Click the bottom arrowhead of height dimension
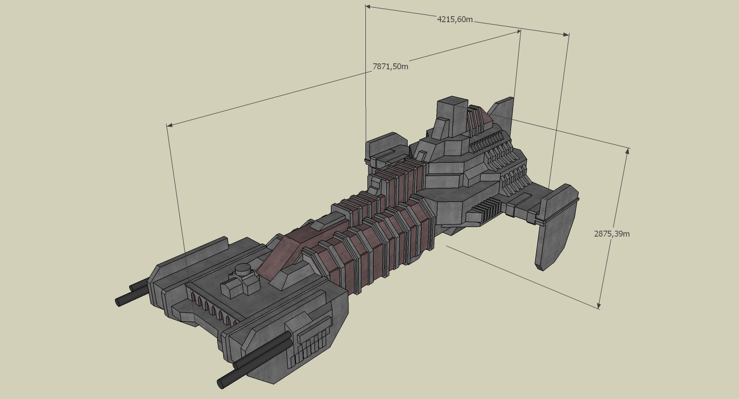 (x=600, y=306)
